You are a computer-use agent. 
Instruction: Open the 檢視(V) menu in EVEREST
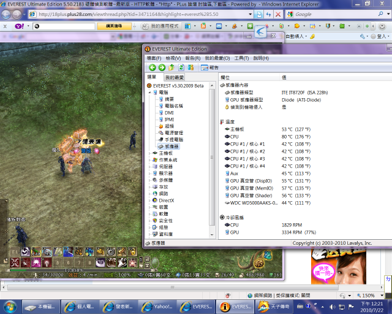(x=173, y=58)
